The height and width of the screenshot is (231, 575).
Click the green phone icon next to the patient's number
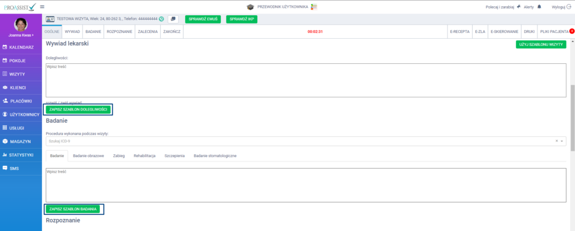[x=161, y=19]
